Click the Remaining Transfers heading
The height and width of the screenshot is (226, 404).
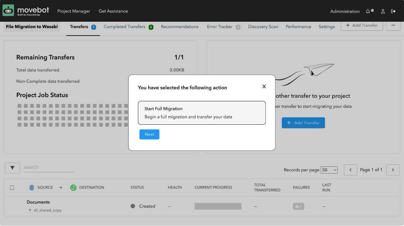pyautogui.click(x=45, y=57)
